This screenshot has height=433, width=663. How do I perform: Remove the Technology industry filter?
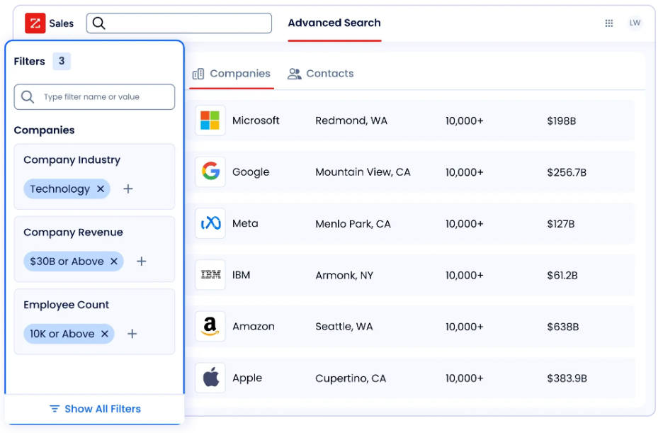pyautogui.click(x=101, y=189)
